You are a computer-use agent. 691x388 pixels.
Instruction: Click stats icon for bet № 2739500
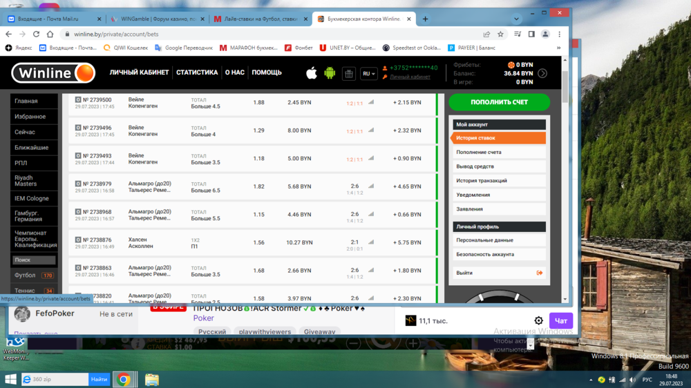[370, 102]
